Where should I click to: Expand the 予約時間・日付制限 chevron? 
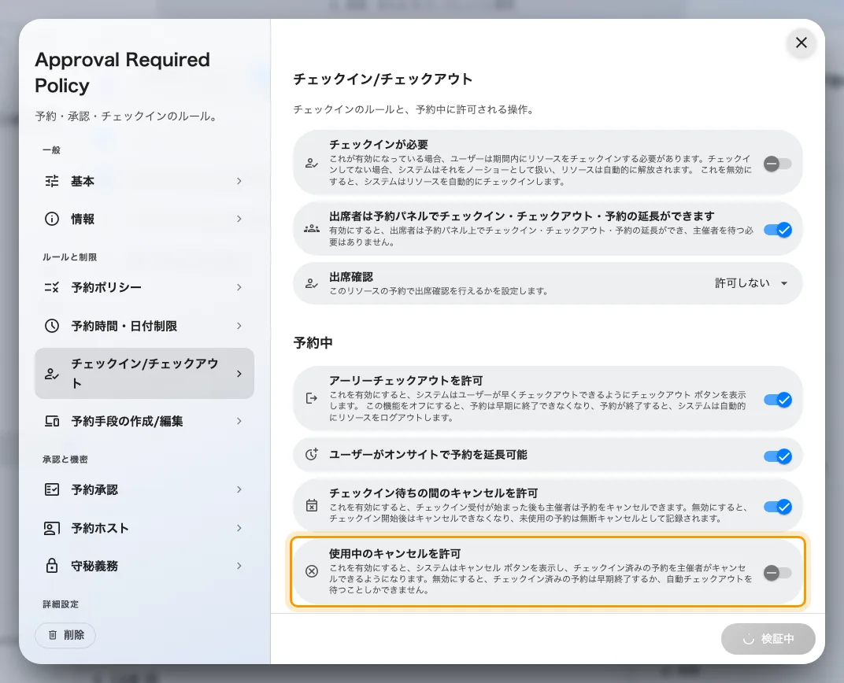pyautogui.click(x=239, y=326)
